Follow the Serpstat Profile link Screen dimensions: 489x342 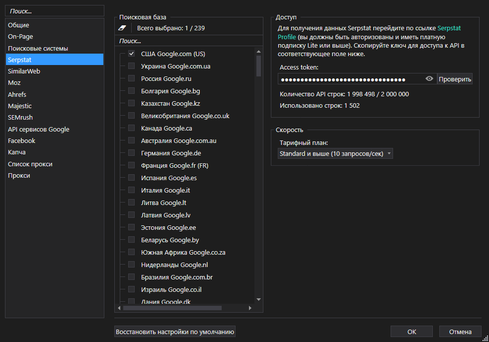(449, 28)
